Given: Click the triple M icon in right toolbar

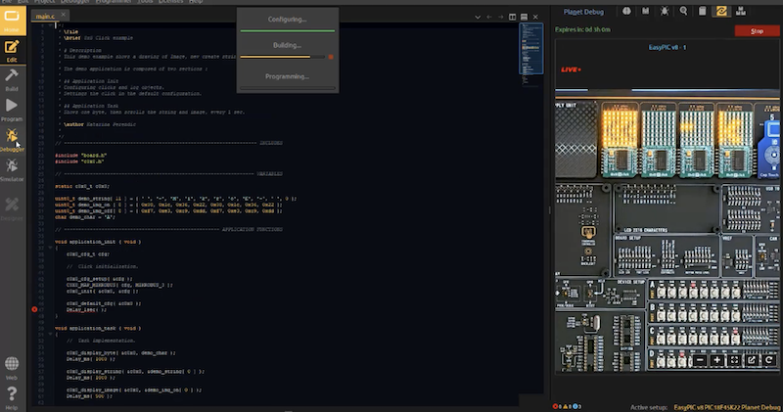Looking at the screenshot, I should point(741,11).
